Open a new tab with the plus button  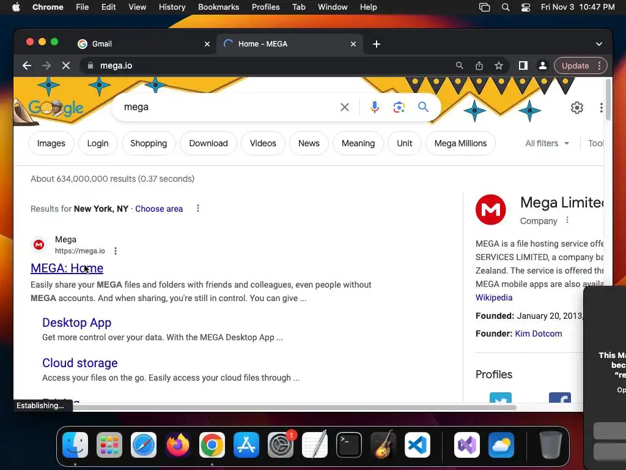click(377, 44)
